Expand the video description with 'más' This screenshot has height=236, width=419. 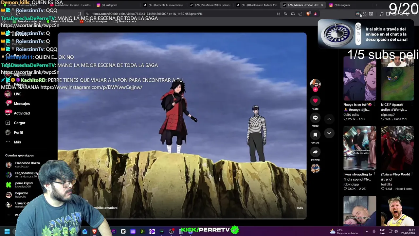click(x=300, y=208)
